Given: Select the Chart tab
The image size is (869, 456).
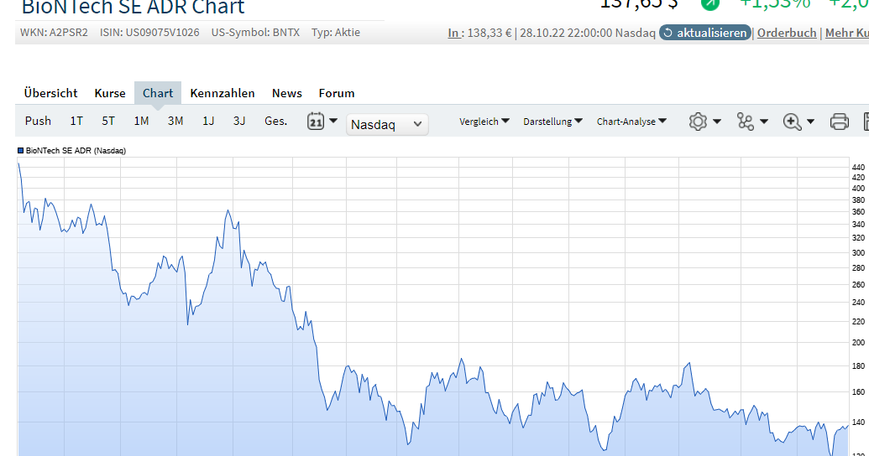Looking at the screenshot, I should (x=158, y=93).
